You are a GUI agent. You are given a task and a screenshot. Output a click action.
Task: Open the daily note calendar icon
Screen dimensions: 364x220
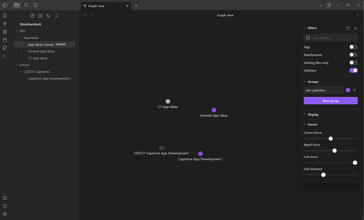coord(5,40)
